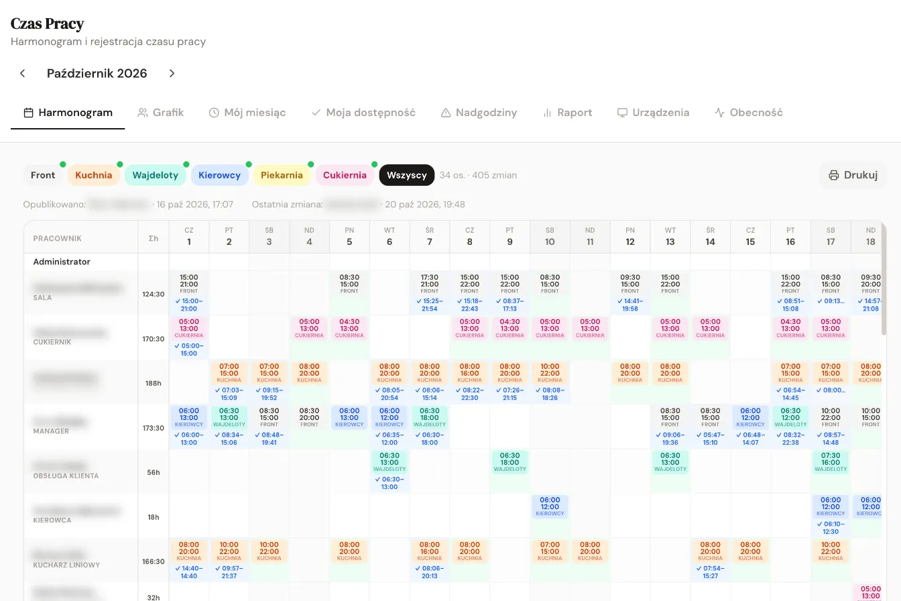
Task: Filter schedule by Kuchnia department
Action: (94, 175)
